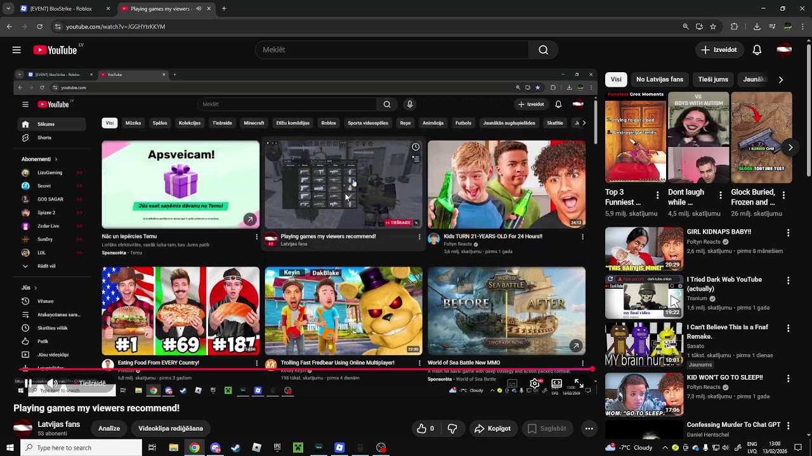Viewport: 812px width, 456px height.
Task: Open options for I Tried Dark Web video
Action: [x=788, y=281]
